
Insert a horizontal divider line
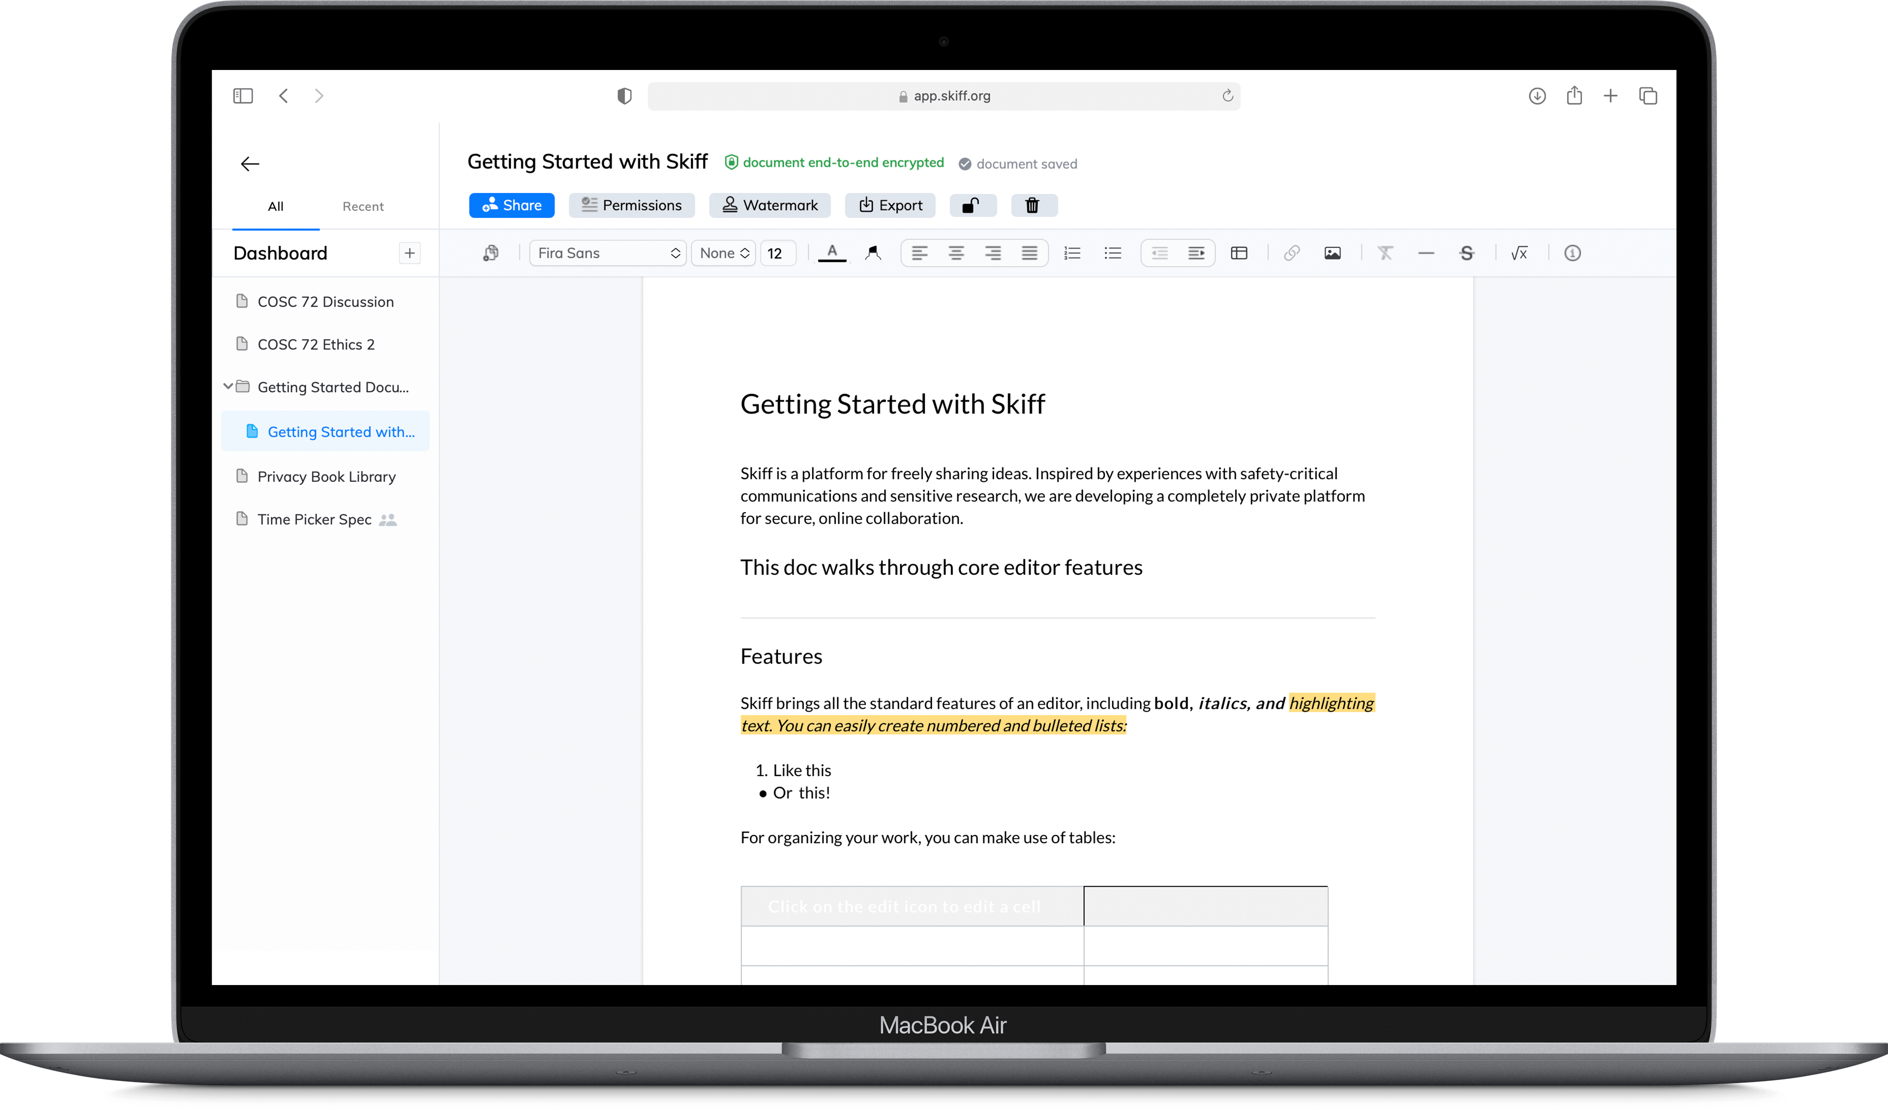1425,252
